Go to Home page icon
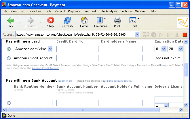 (84, 20)
